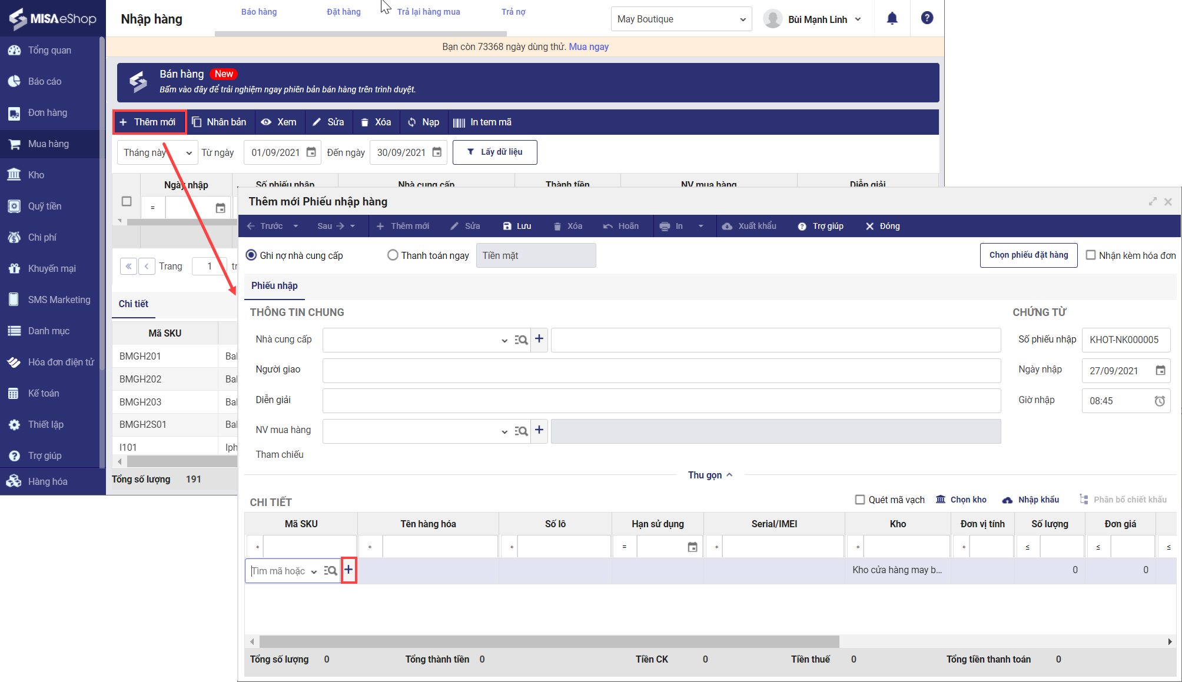The height and width of the screenshot is (682, 1182).
Task: Collapse section with Thu gọn
Action: [710, 475]
